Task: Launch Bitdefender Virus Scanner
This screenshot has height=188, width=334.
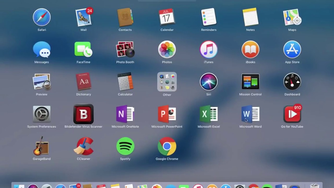Action: pos(83,114)
